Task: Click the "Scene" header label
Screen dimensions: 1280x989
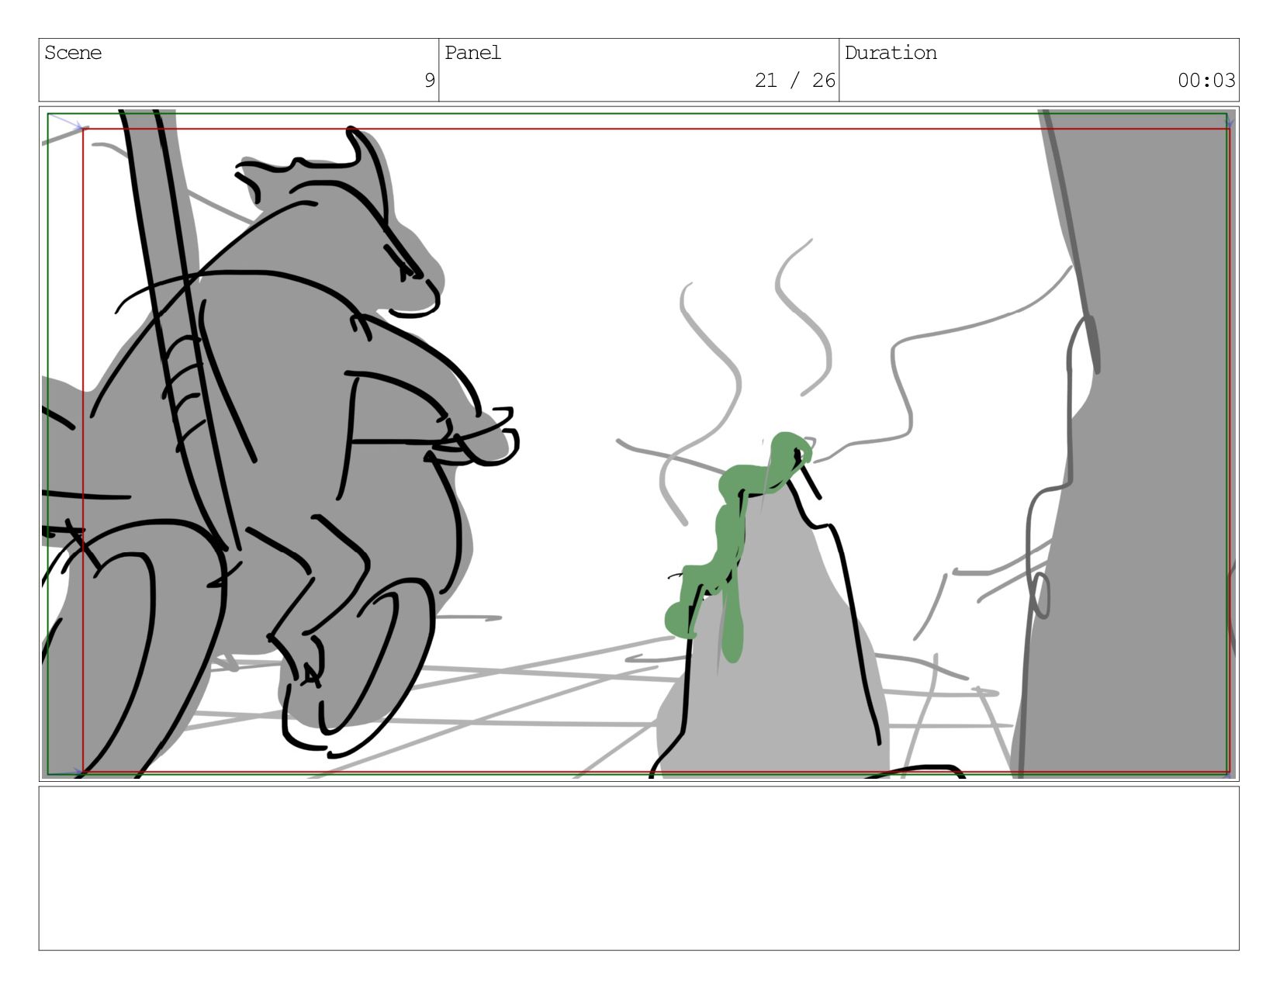Action: click(x=73, y=53)
